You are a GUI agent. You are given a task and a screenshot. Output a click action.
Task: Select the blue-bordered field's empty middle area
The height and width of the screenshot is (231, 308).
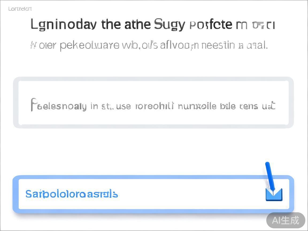(187, 194)
